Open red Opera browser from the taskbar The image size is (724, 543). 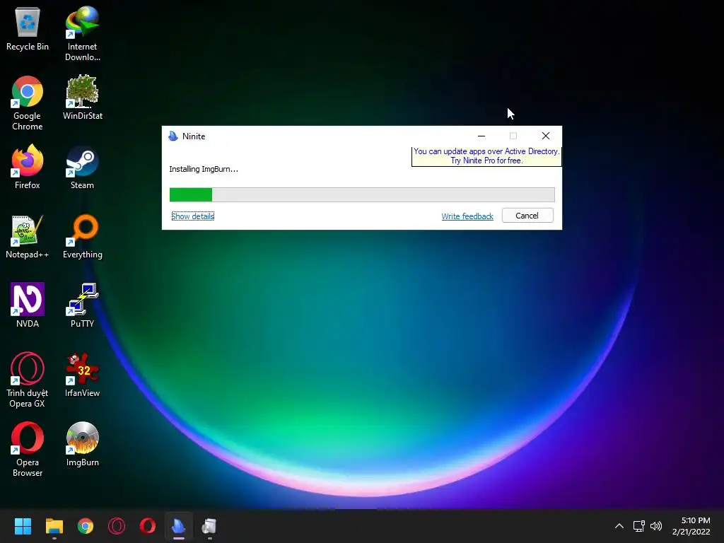(x=148, y=526)
